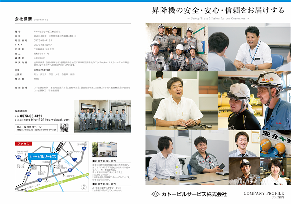Viewport: 291px width, 204px height.
Task: Click the photo of man with blue lanyard
Action: point(249,47)
